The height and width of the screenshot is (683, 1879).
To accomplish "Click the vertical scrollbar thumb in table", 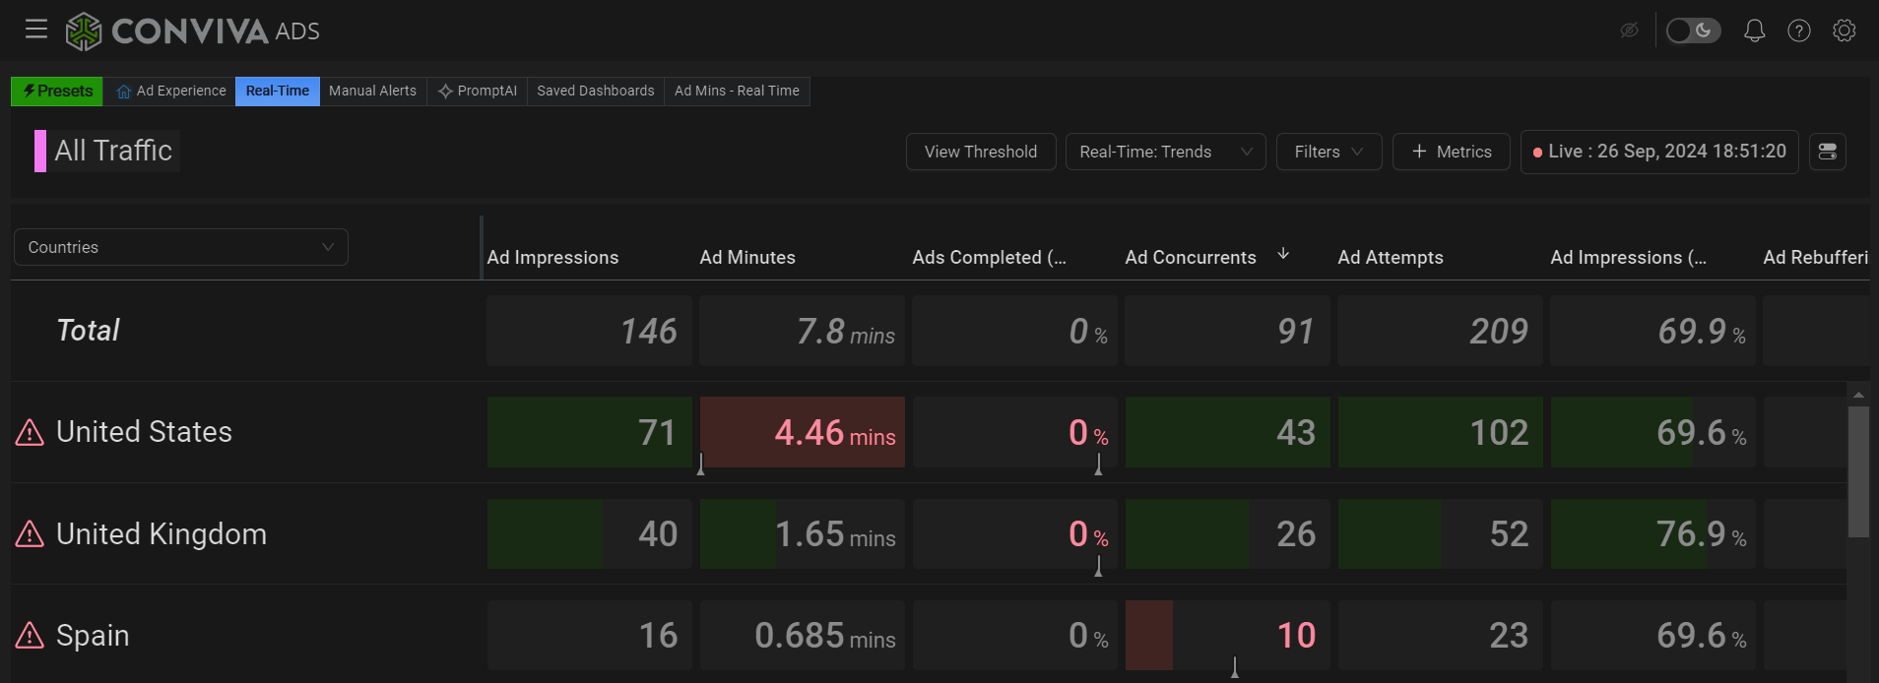I will point(1858,472).
